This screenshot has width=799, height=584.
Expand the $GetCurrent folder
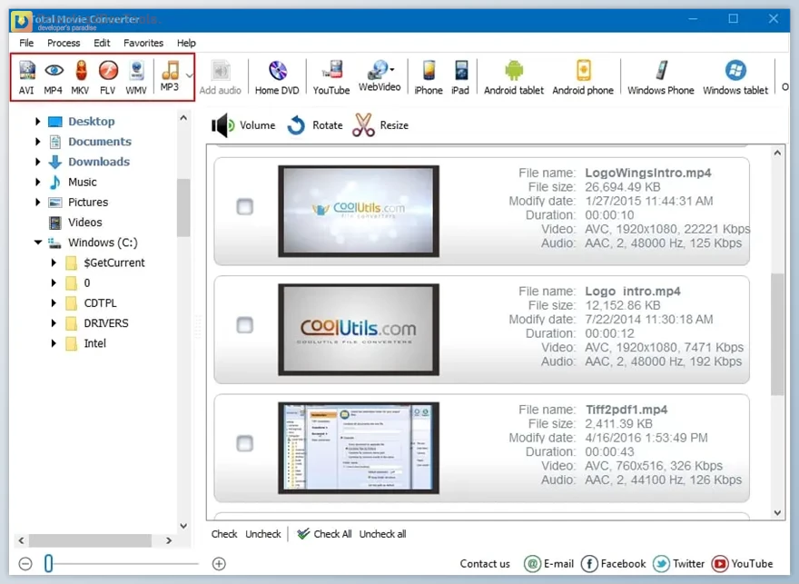pyautogui.click(x=54, y=263)
